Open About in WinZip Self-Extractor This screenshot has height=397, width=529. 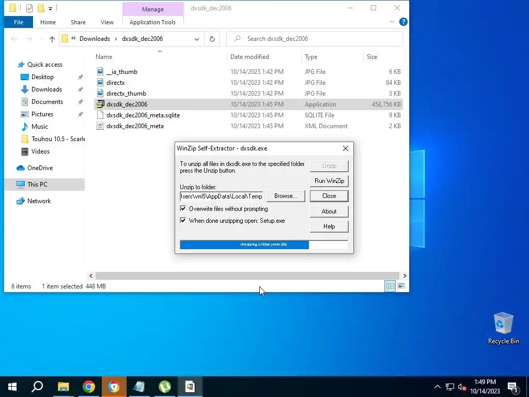[329, 211]
